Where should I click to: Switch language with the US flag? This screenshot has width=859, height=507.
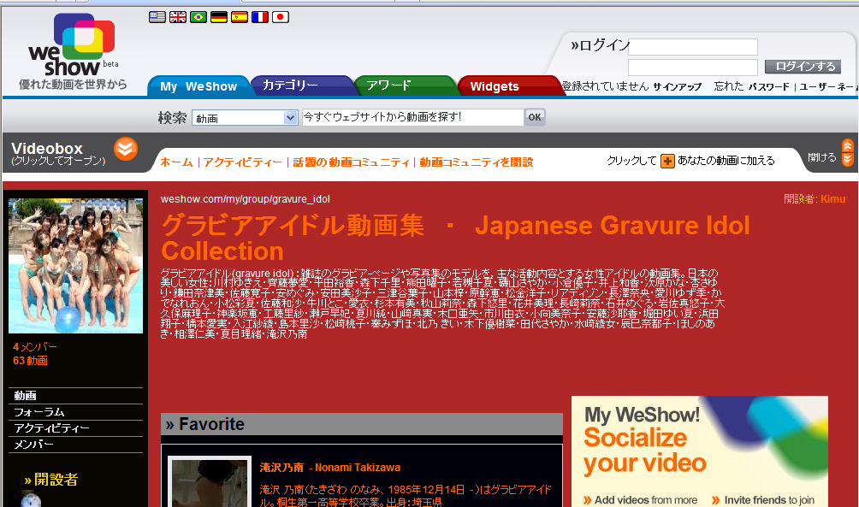pos(157,17)
